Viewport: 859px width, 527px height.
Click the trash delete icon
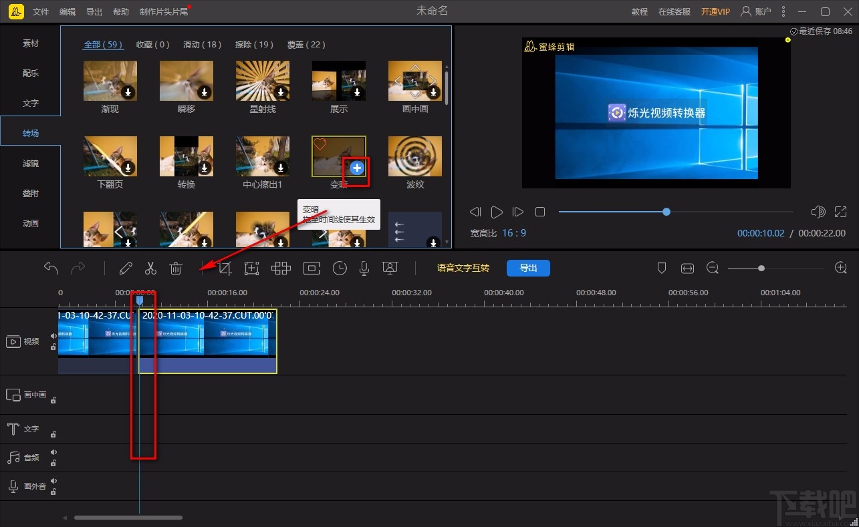click(x=176, y=269)
